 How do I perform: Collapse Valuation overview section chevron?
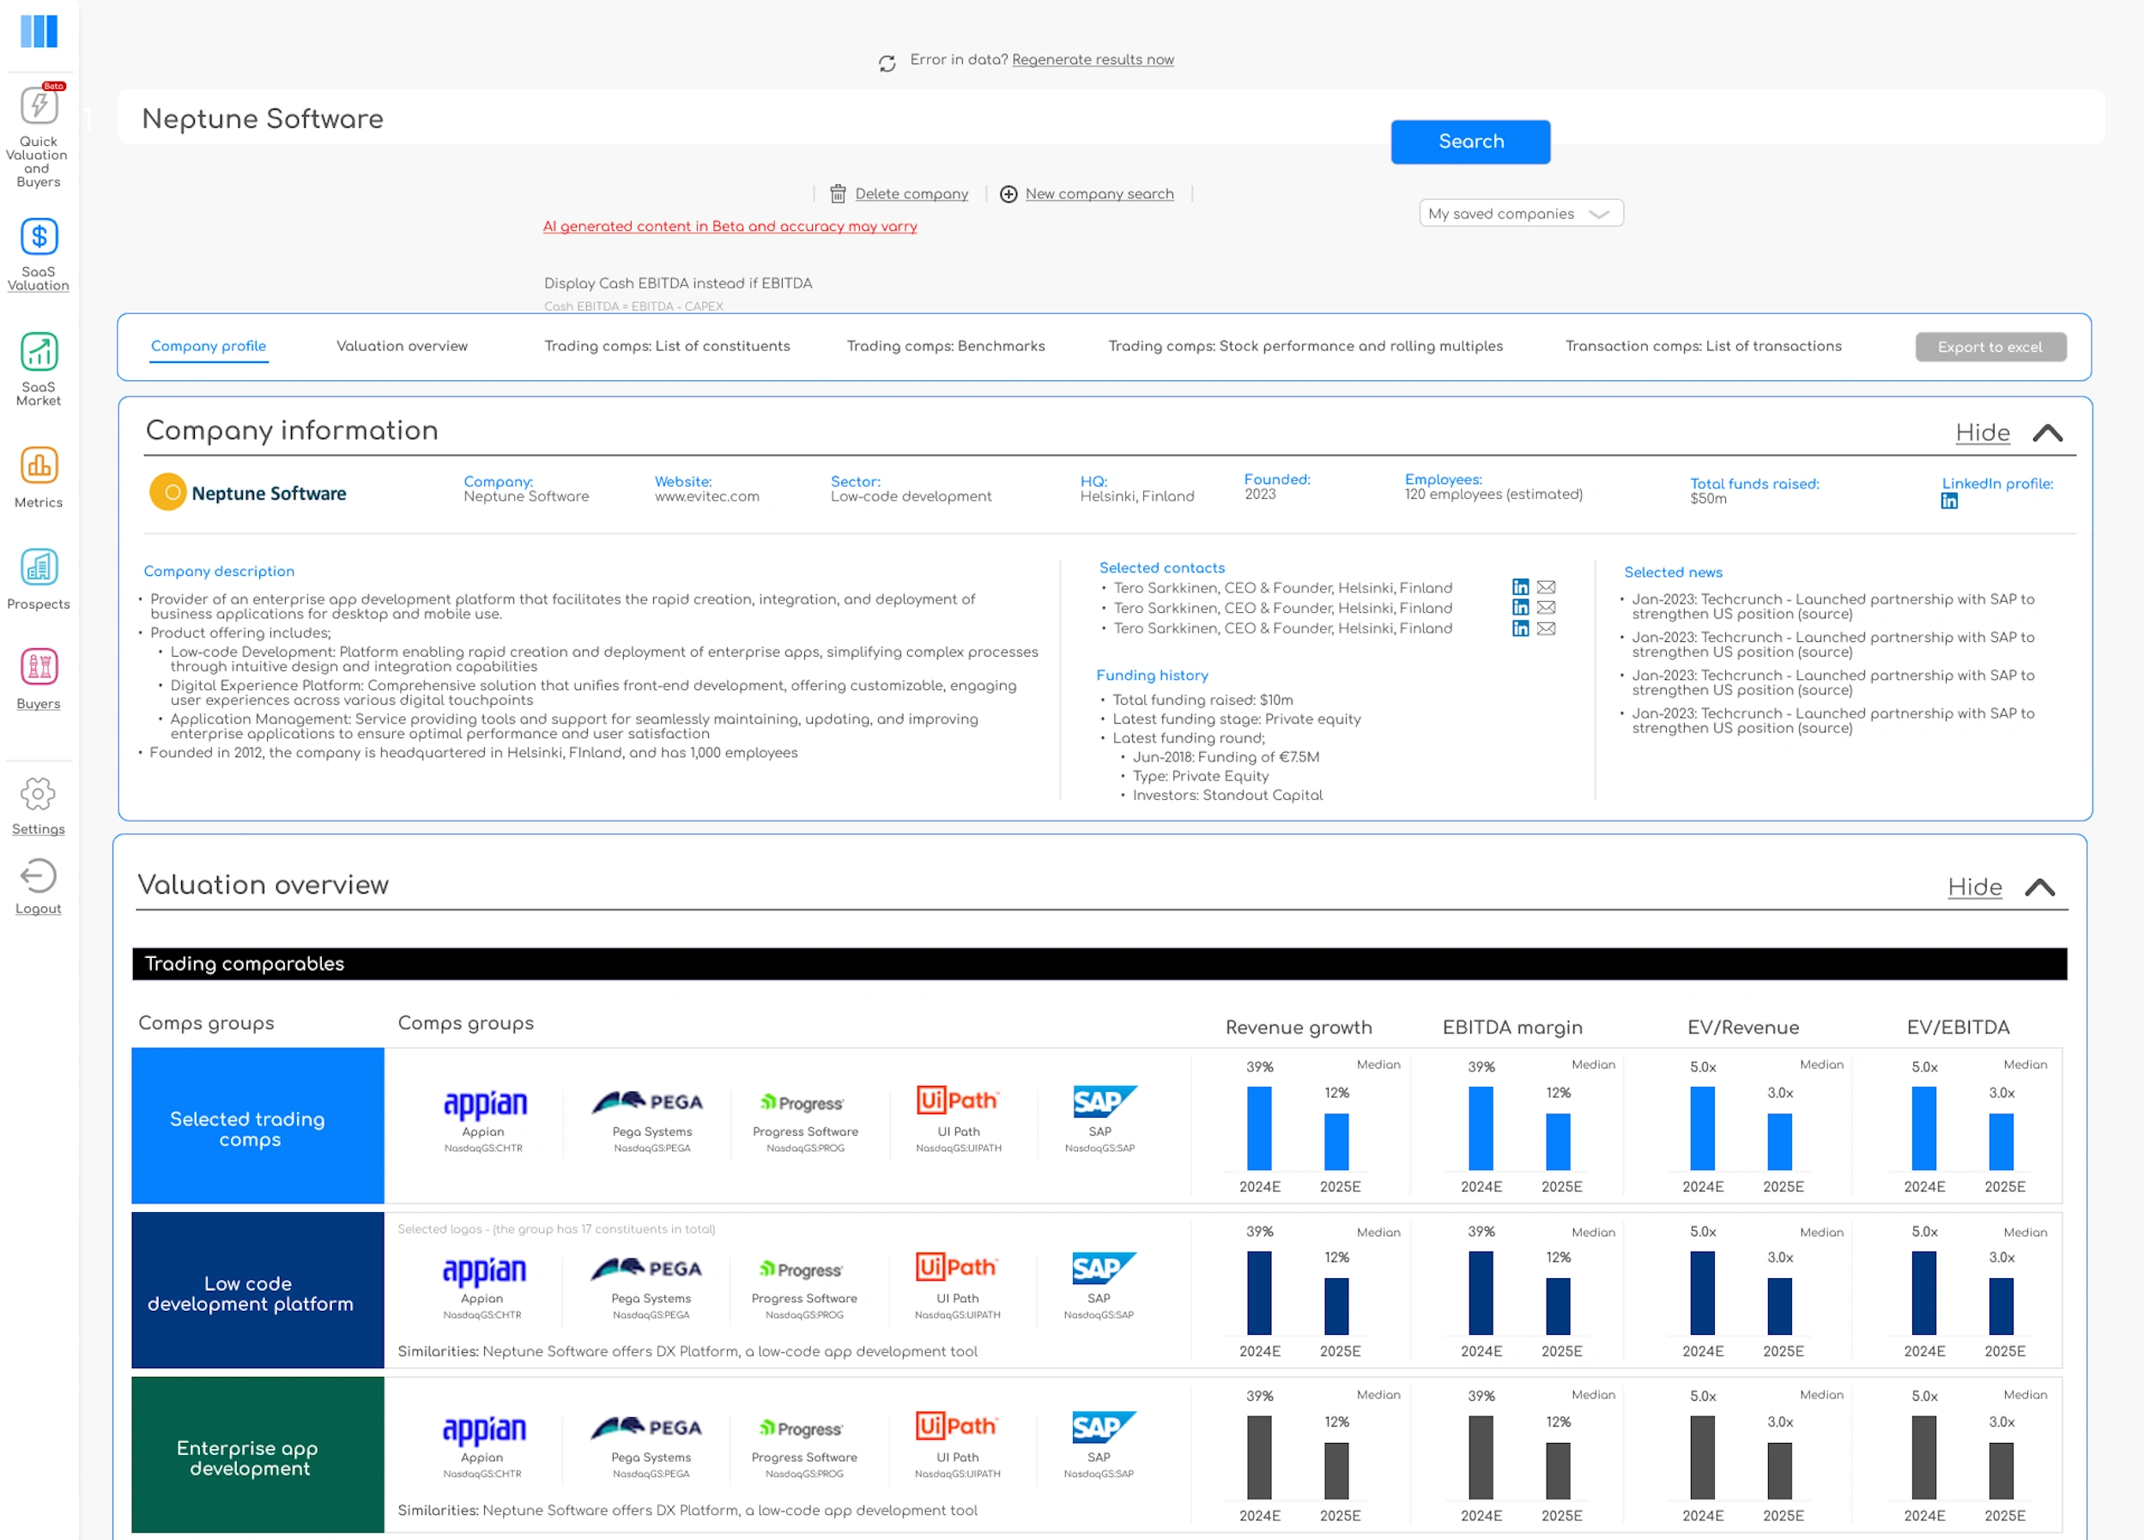click(x=2040, y=887)
